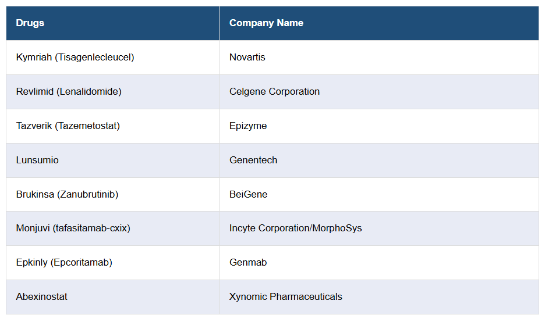Select the Lunsumio drug cell

37,160
